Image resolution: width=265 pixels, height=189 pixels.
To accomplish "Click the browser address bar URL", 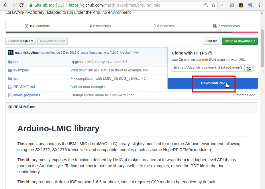I will click(x=114, y=5).
